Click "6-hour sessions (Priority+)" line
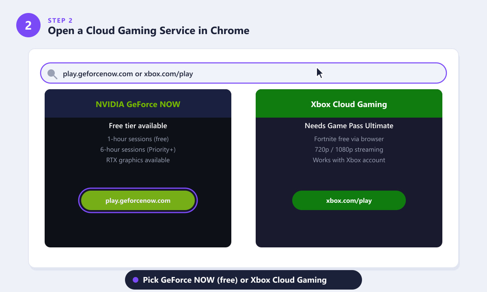The width and height of the screenshot is (487, 292). click(138, 149)
